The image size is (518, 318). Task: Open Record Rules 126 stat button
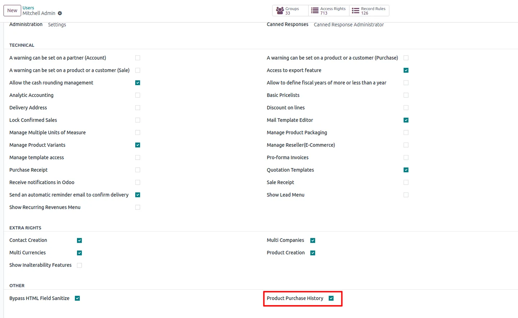click(x=369, y=11)
